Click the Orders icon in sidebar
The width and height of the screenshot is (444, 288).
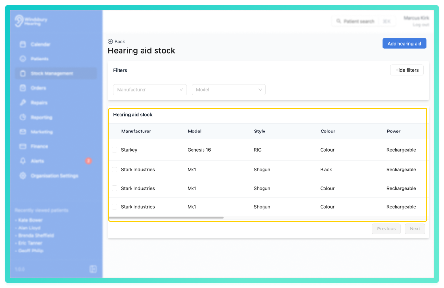tap(23, 88)
